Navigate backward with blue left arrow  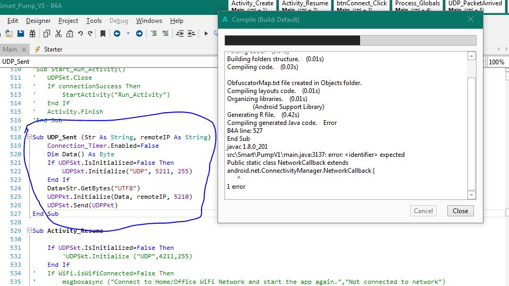[116, 33]
